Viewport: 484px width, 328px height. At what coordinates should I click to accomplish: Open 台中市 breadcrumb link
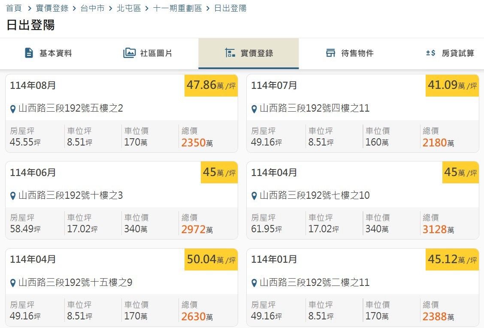tap(92, 8)
